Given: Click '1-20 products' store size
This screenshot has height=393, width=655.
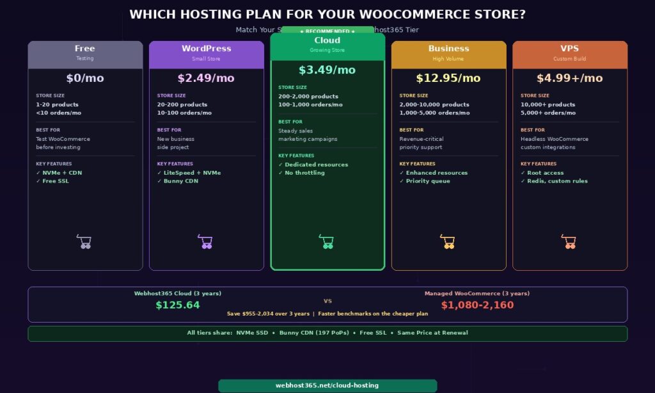Looking at the screenshot, I should coord(57,104).
